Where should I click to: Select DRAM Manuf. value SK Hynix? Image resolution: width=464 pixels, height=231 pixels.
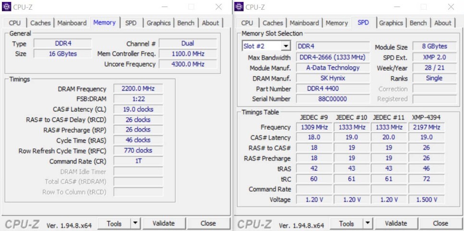tap(332, 78)
